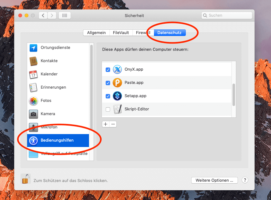Switch to the Allgemein tab

pyautogui.click(x=96, y=32)
